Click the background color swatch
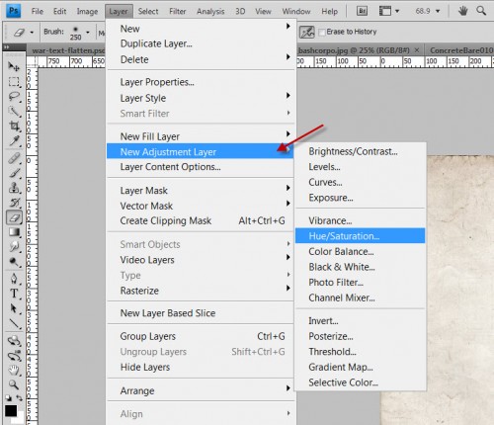 click(20, 418)
